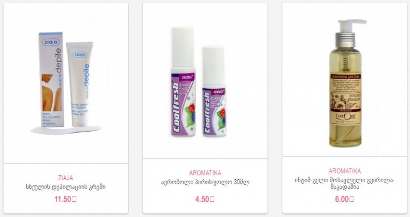Click the new! badge on tall Coolfresh bottle
This screenshot has height=217, width=410.
click(187, 77)
